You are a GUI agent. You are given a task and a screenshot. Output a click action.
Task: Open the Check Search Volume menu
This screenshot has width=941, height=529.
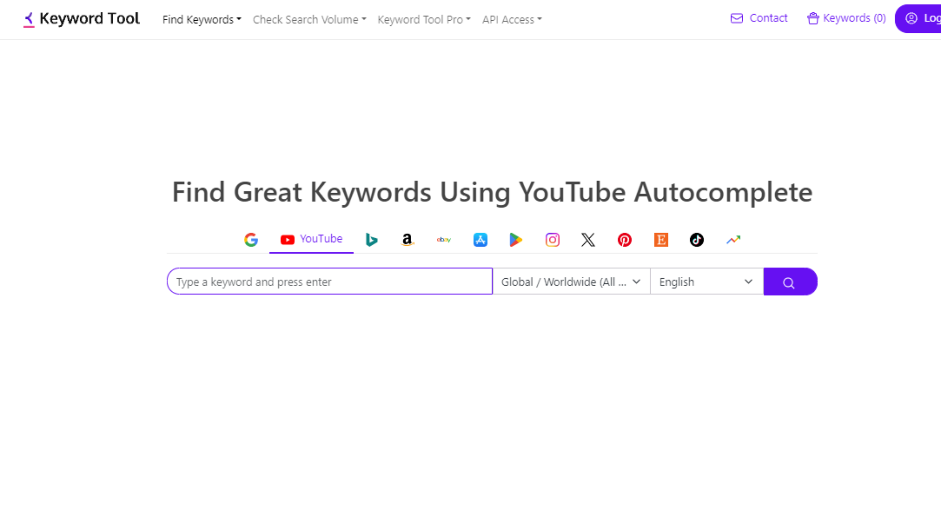tap(309, 19)
